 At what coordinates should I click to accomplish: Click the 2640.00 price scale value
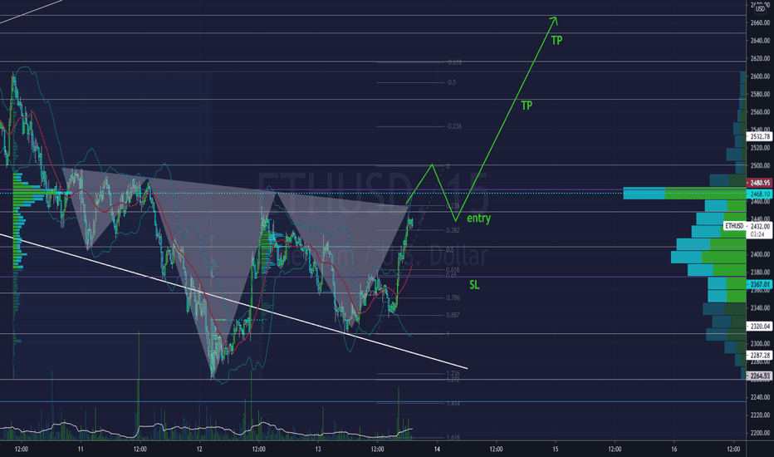[x=760, y=41]
